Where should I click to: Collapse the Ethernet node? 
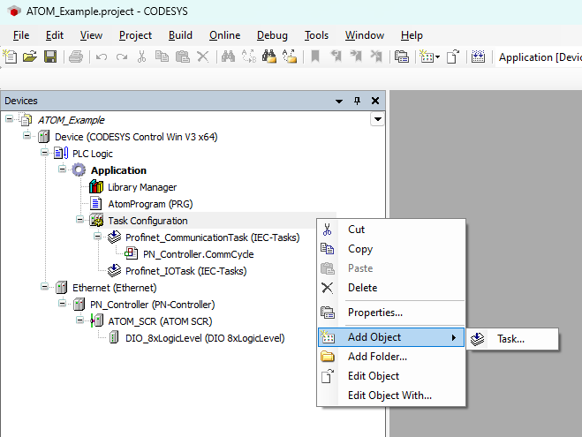(44, 286)
